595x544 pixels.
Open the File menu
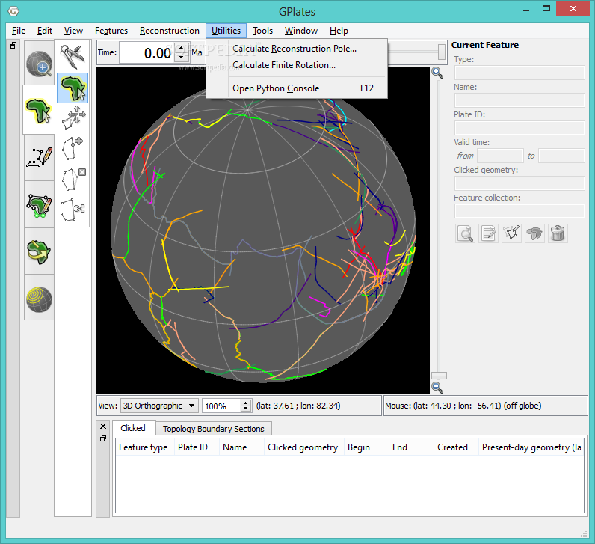[19, 31]
